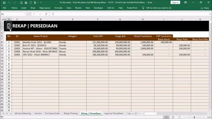Select Kategori cell Toyota
This screenshot has width=212, height=119.
(73, 49)
